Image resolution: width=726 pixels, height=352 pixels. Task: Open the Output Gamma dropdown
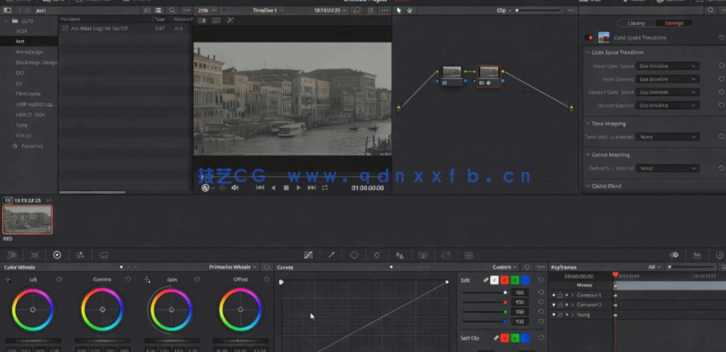tap(667, 105)
